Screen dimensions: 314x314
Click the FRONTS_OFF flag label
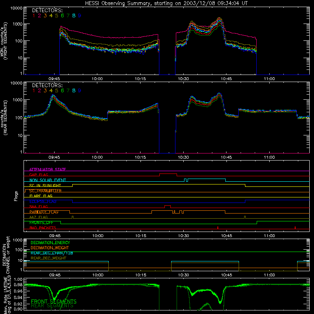41,223
